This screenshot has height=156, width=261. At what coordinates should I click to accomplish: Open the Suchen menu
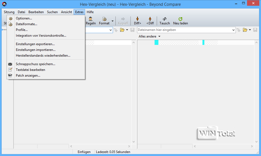tap(52, 12)
